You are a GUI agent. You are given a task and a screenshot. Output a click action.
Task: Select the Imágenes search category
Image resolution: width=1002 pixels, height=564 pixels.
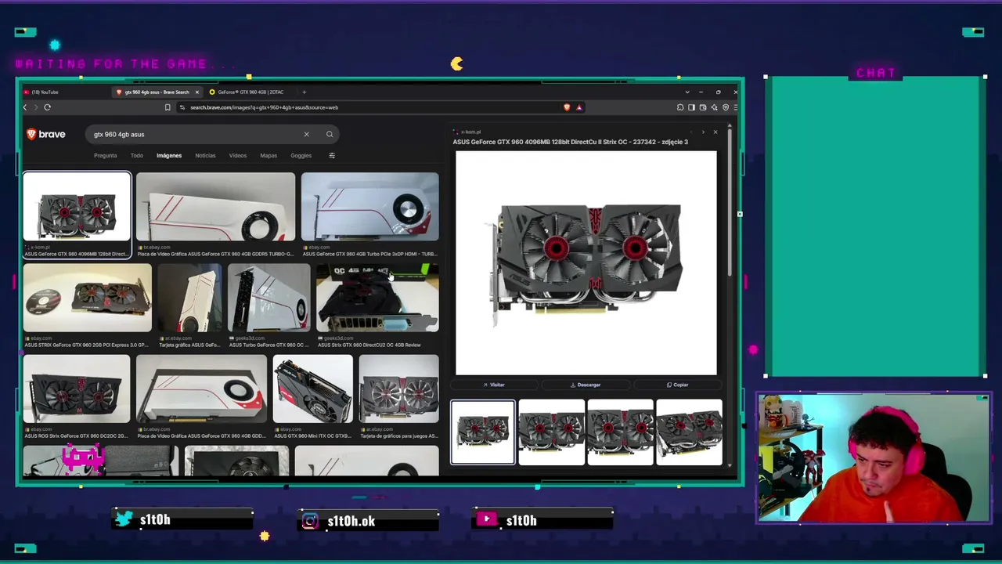click(169, 155)
